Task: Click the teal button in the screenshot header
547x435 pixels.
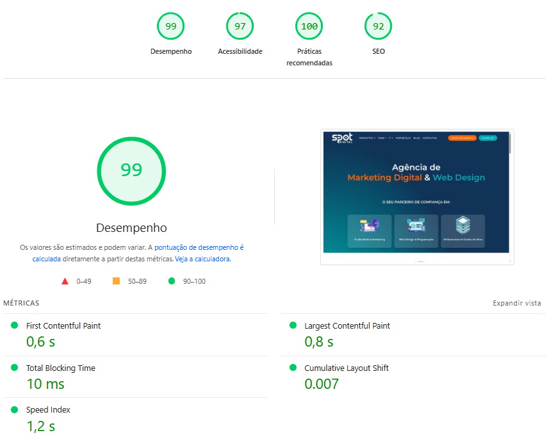Action: 487,138
